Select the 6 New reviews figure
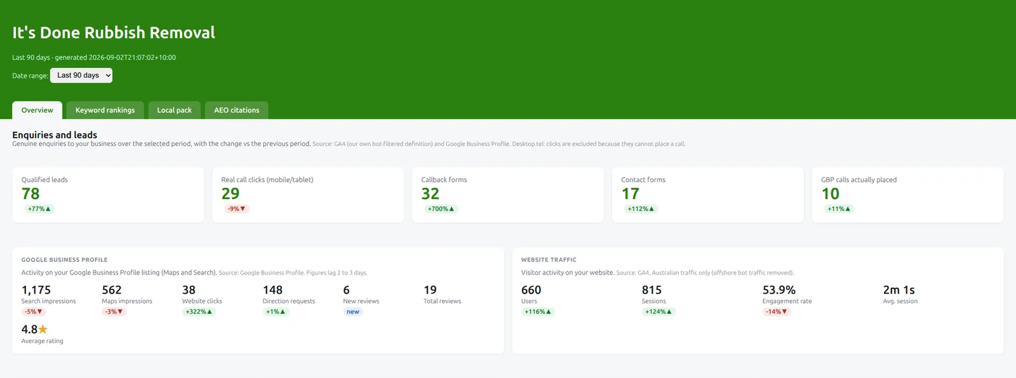This screenshot has width=1016, height=378. [x=347, y=290]
